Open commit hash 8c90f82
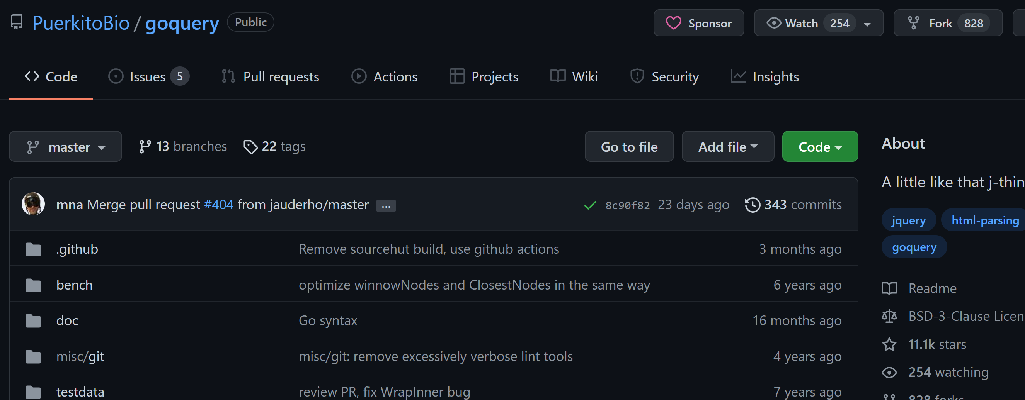 click(628, 205)
